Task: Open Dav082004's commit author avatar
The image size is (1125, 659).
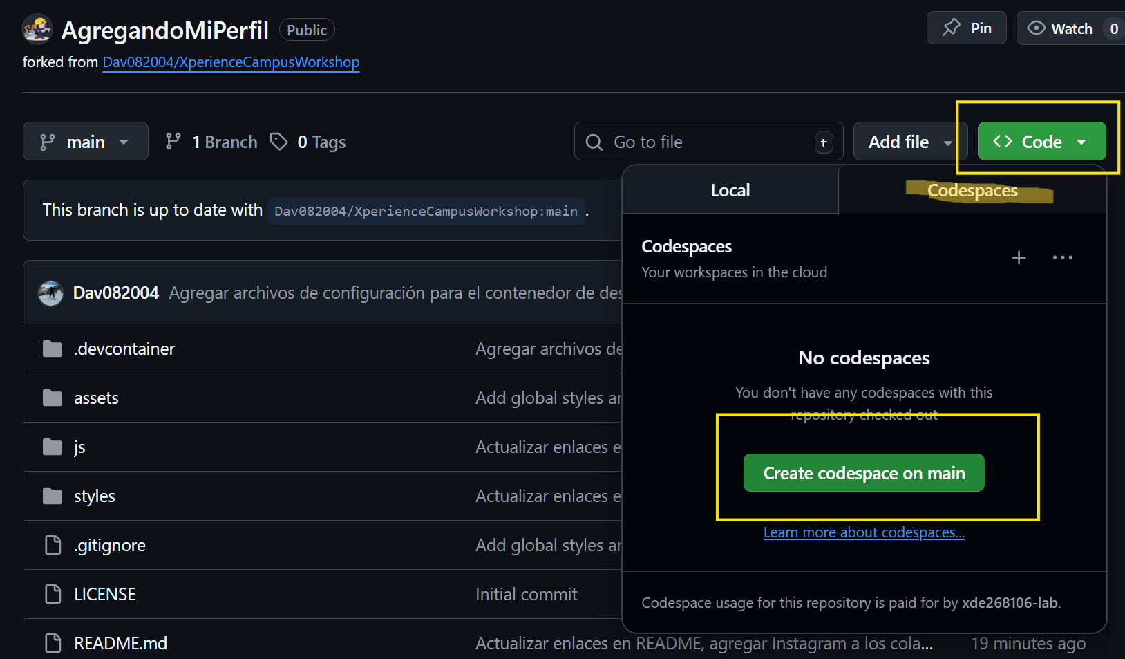Action: 50,292
